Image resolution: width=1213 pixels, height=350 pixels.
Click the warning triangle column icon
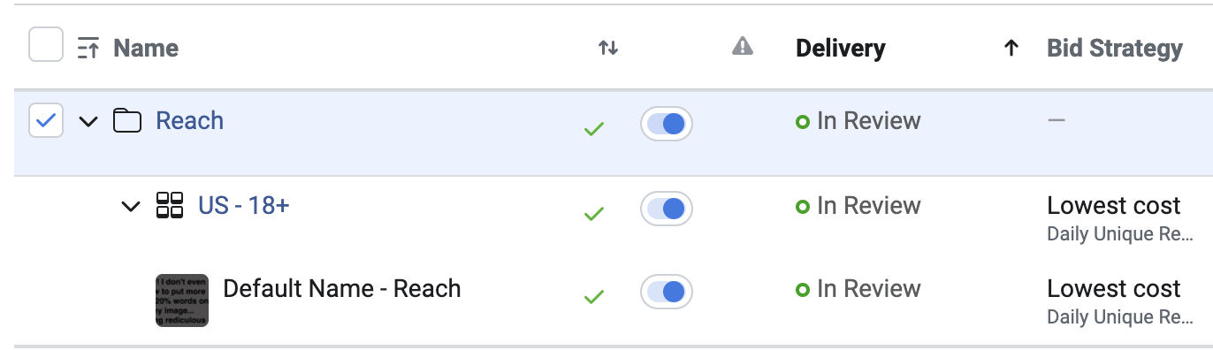point(743,47)
